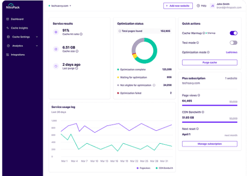Go to Integrations in the sidebar
Image resolution: width=248 pixels, height=176 pixels.
point(15,55)
